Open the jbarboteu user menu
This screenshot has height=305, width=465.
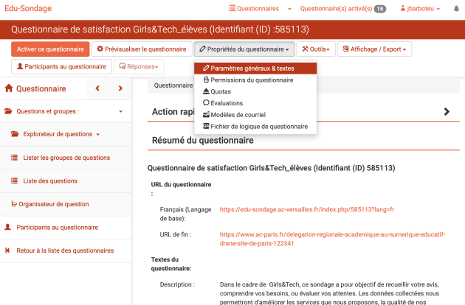[420, 9]
